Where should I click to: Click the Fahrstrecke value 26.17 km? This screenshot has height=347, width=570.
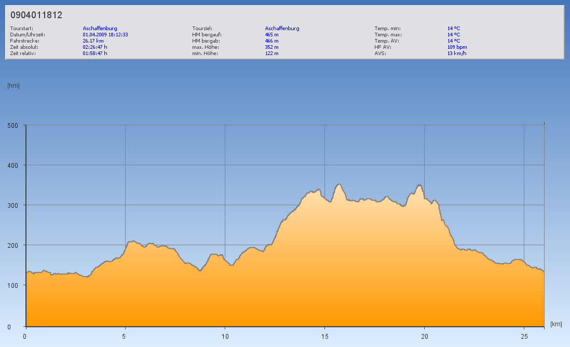click(x=93, y=41)
